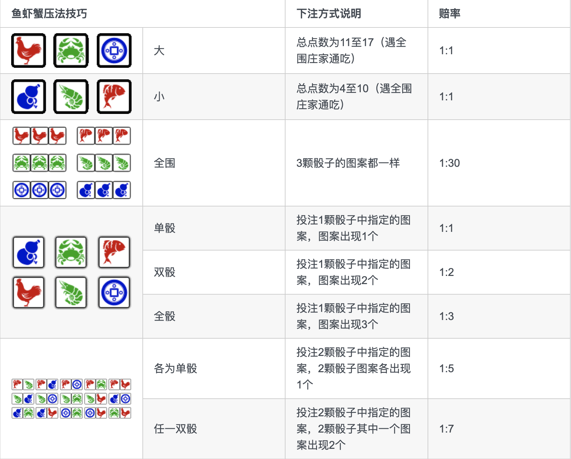
Task: Click the blue coin icon in the 大 row
Action: coord(114,51)
